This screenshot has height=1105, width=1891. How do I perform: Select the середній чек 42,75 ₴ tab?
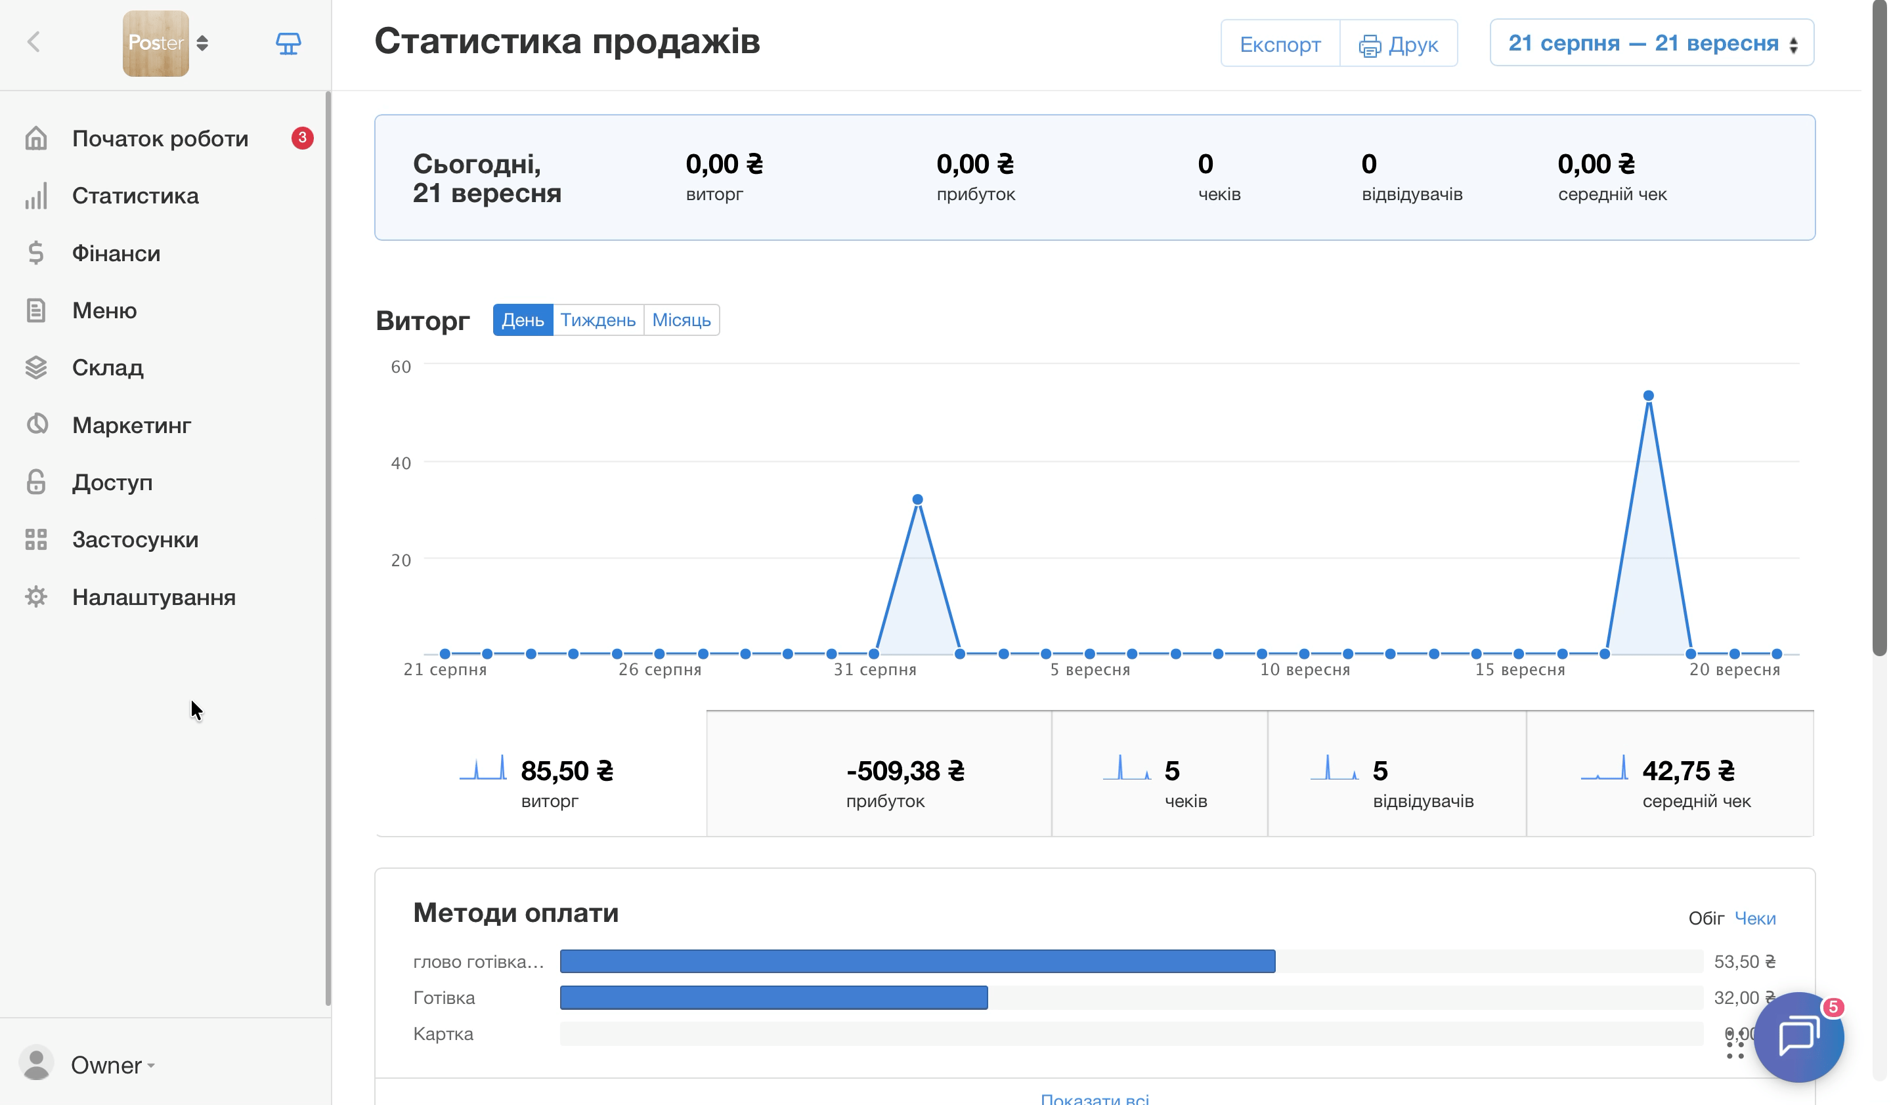[1670, 774]
